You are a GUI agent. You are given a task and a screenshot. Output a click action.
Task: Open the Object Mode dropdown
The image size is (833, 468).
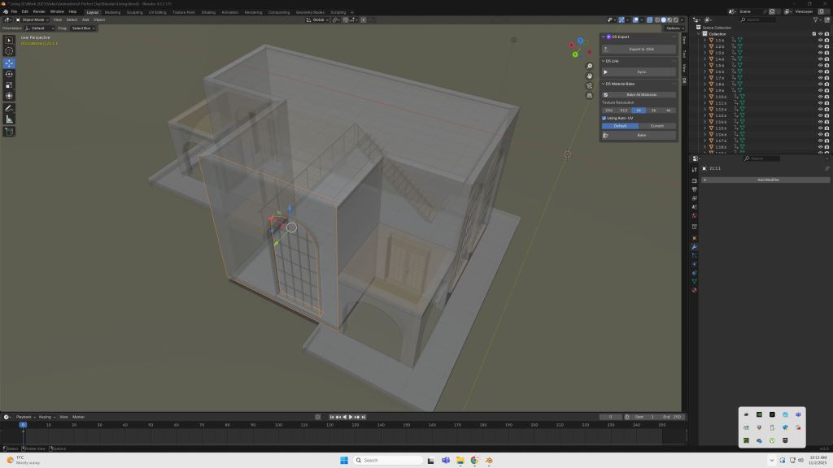pos(33,19)
